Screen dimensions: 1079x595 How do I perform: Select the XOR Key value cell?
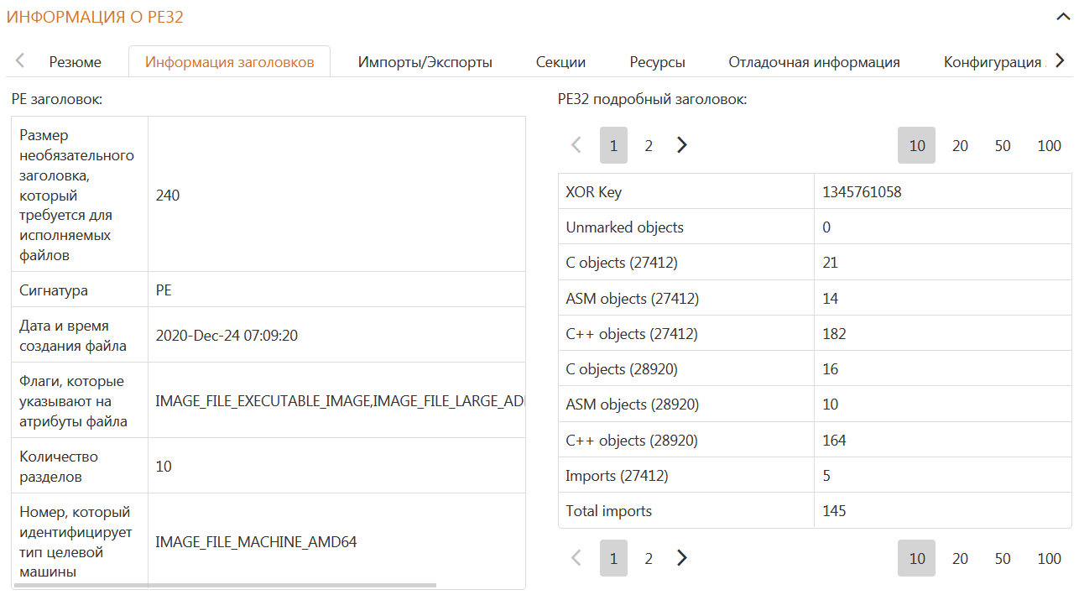click(x=942, y=192)
